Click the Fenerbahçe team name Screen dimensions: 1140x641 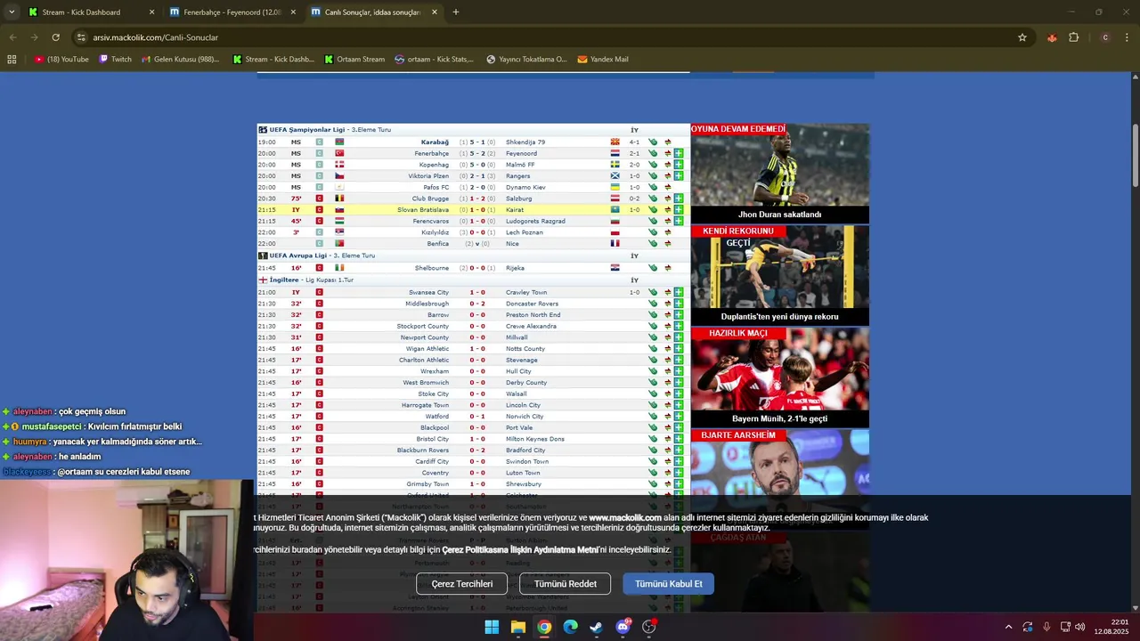432,153
